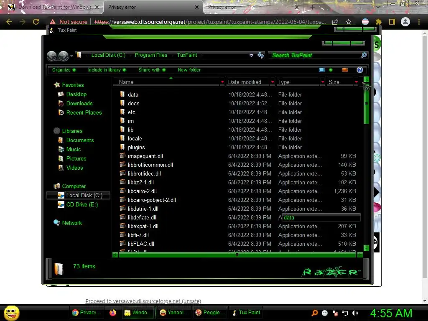The image size is (428, 321).
Task: Open Chrome extensions puzzle icon
Action: (378, 22)
